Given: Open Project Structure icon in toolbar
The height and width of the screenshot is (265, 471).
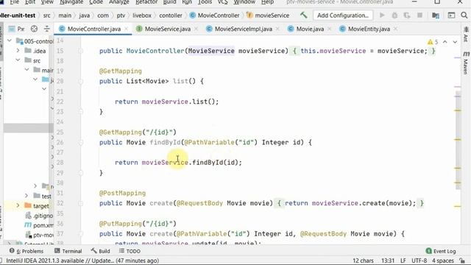Looking at the screenshot, I should coord(436,15).
